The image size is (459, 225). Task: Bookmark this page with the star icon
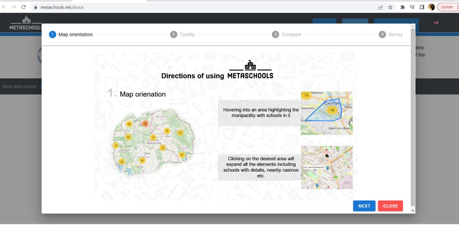pos(390,7)
